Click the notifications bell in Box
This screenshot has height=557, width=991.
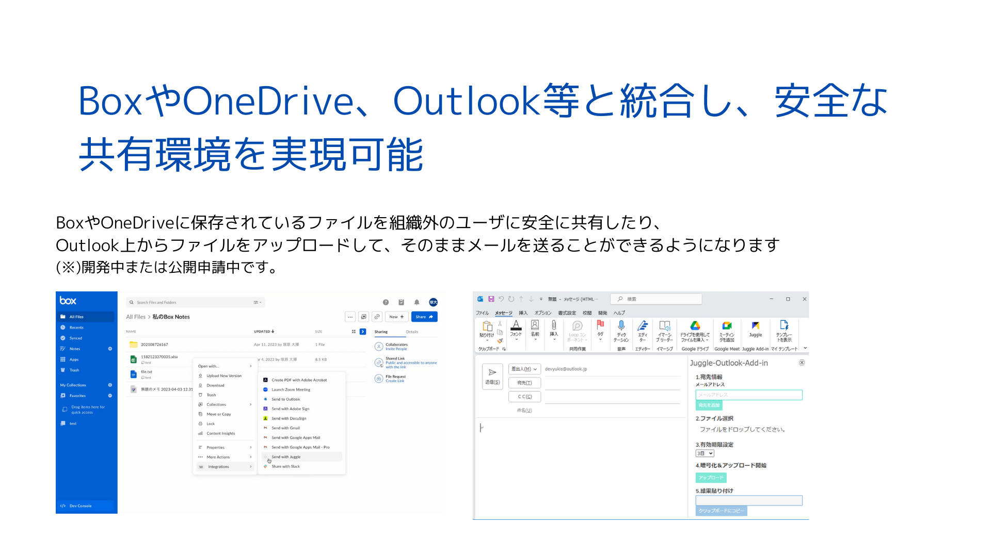tap(417, 302)
